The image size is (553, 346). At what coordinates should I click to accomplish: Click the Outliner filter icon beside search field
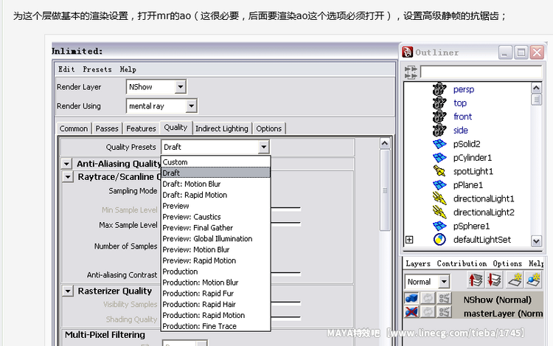(x=411, y=72)
